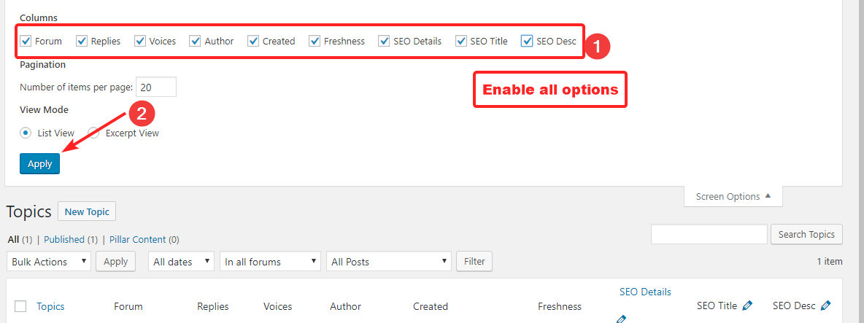Image resolution: width=864 pixels, height=323 pixels.
Task: Toggle the Freshness column checkbox
Action: tap(315, 42)
